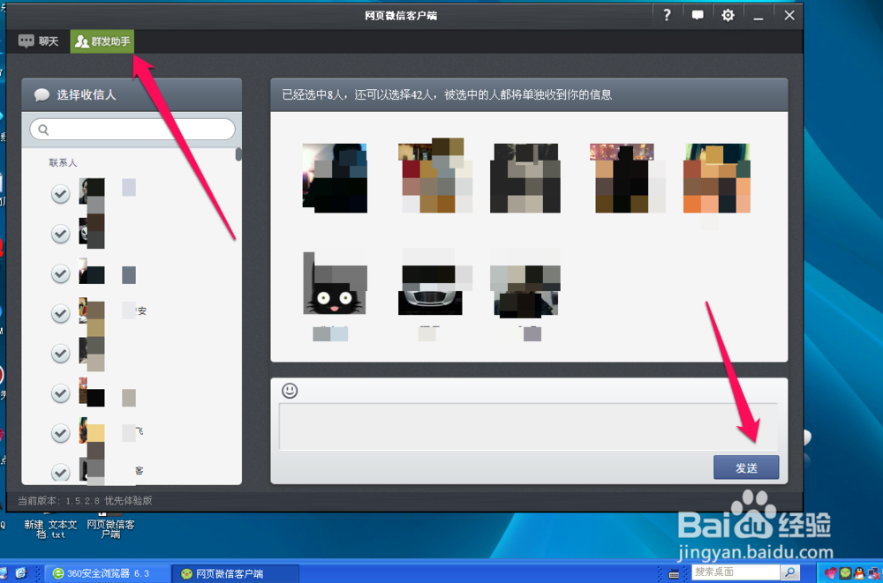This screenshot has height=583, width=883.
Task: Uncheck the fifth contact under 联系人
Action: [x=60, y=354]
